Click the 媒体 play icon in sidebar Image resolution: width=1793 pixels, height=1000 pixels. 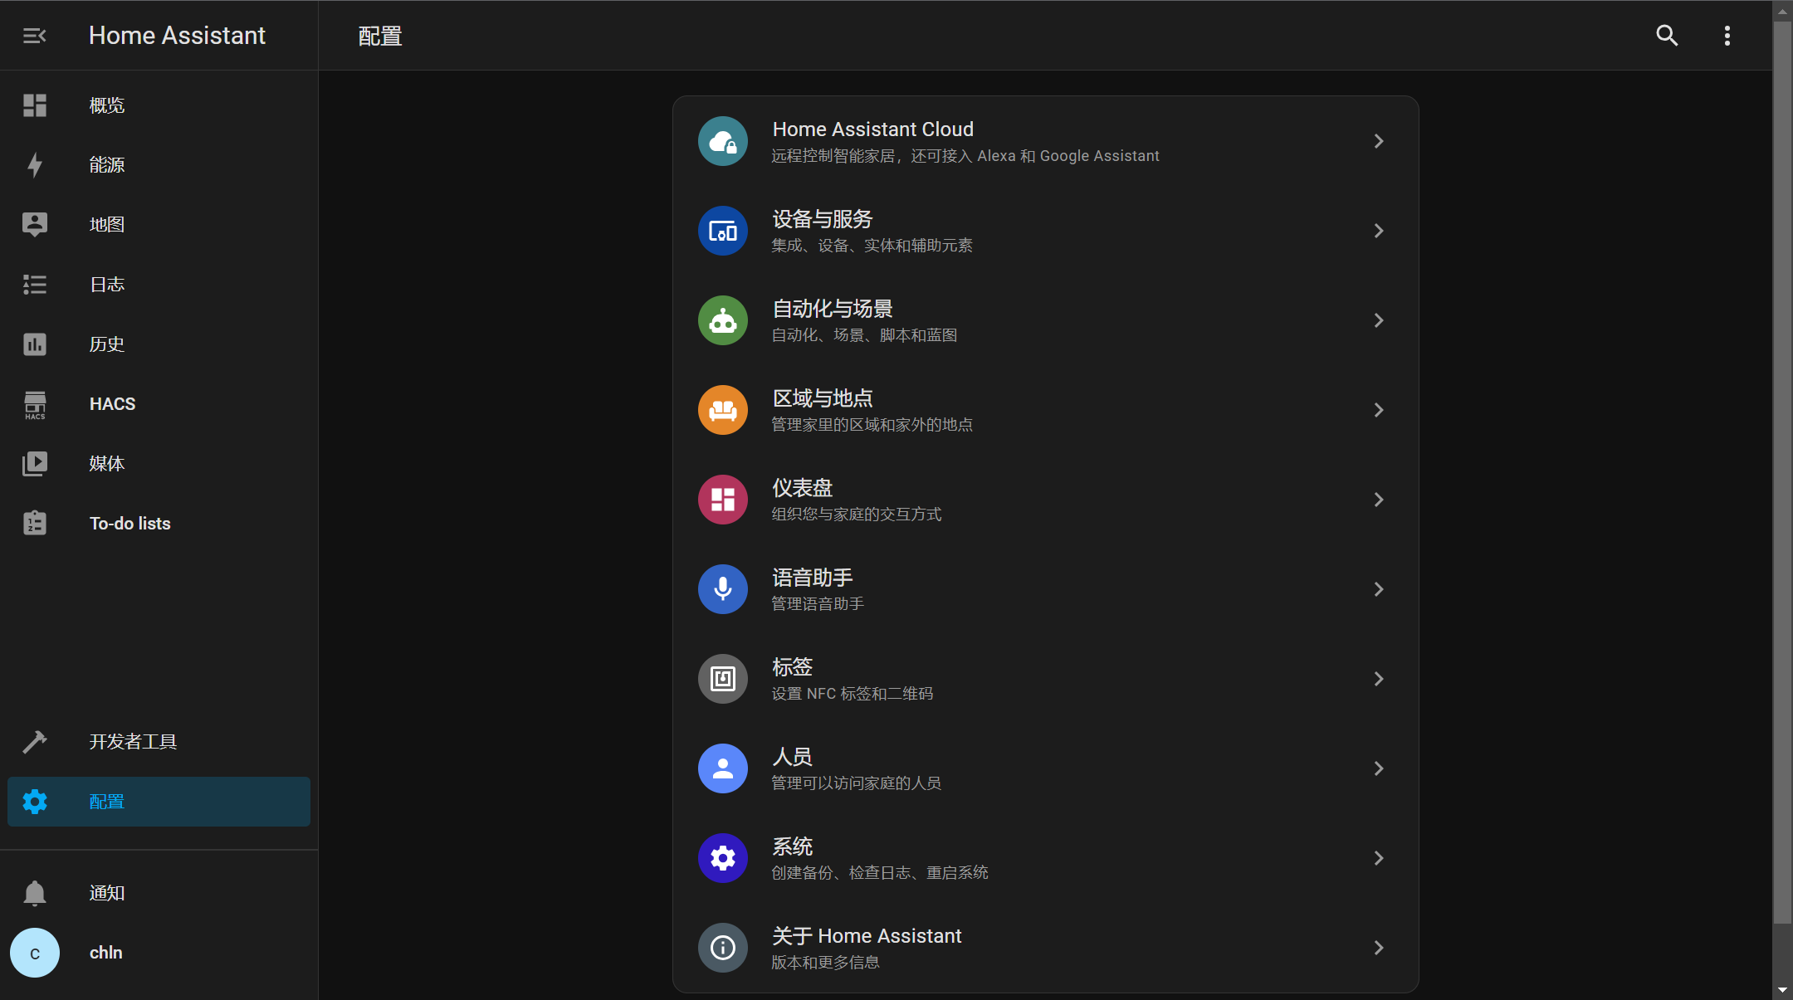tap(35, 464)
